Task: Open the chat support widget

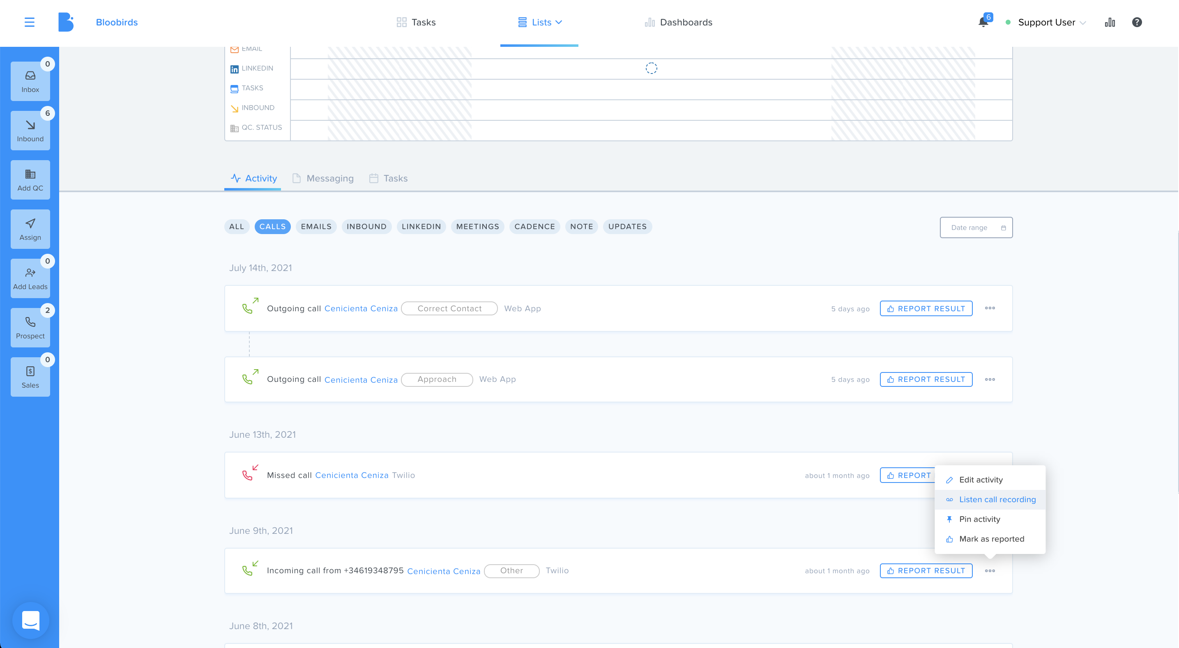Action: 31,620
